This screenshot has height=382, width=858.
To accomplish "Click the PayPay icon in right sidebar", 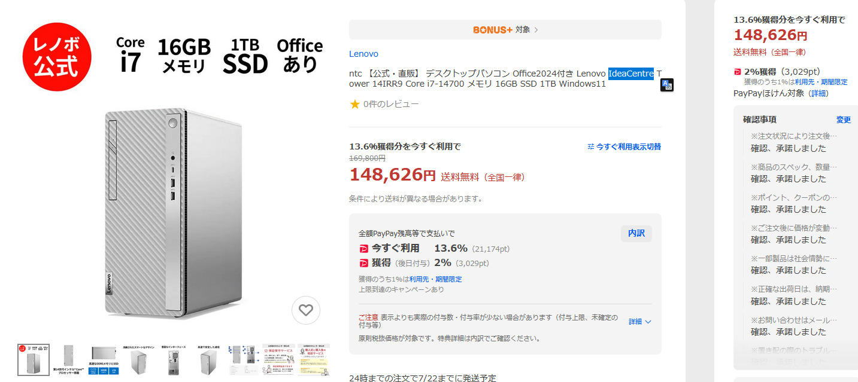I will [738, 72].
